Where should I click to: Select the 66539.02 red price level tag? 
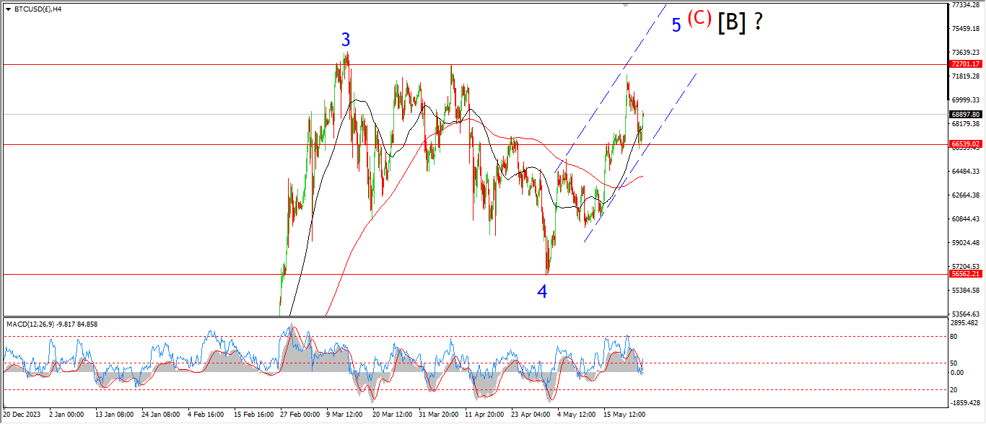coord(965,144)
